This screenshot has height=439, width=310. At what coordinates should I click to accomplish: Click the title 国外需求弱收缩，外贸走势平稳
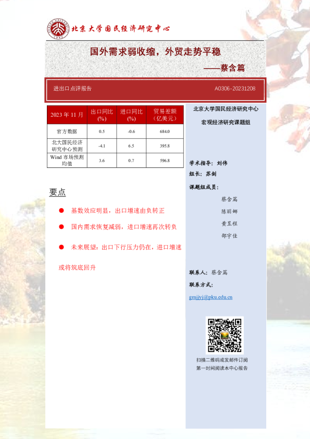(x=155, y=52)
